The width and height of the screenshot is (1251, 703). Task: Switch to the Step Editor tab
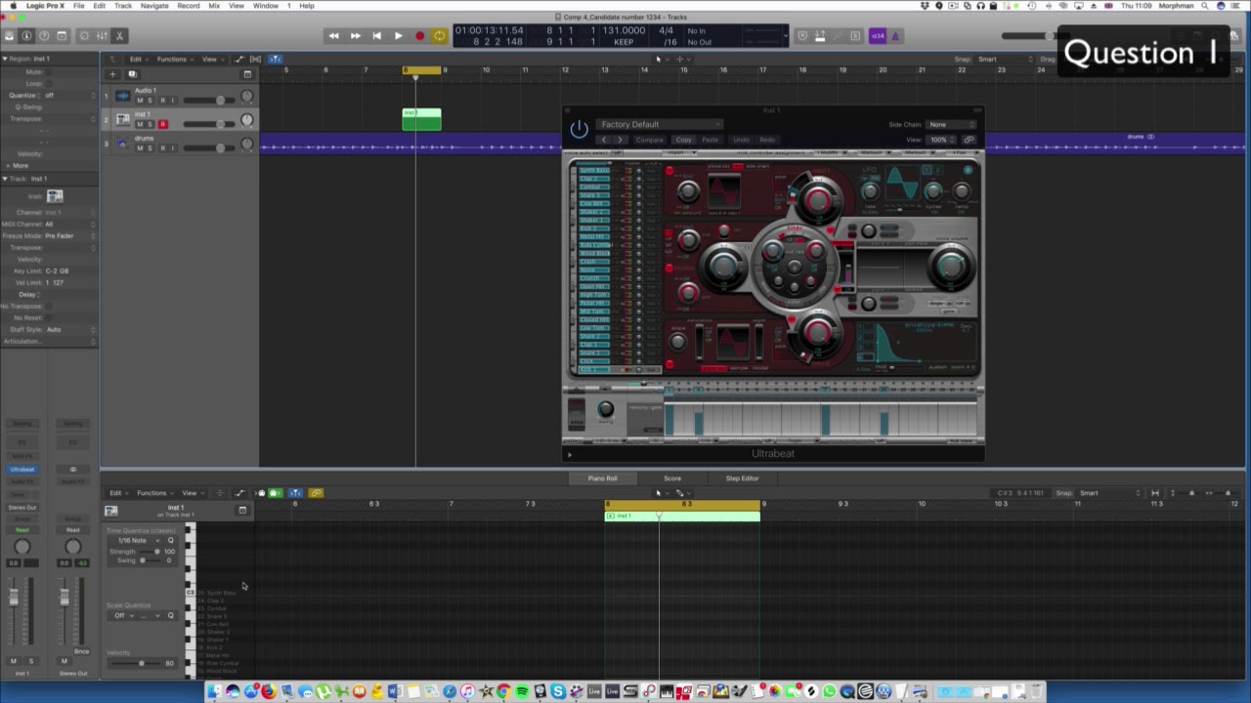pos(742,478)
